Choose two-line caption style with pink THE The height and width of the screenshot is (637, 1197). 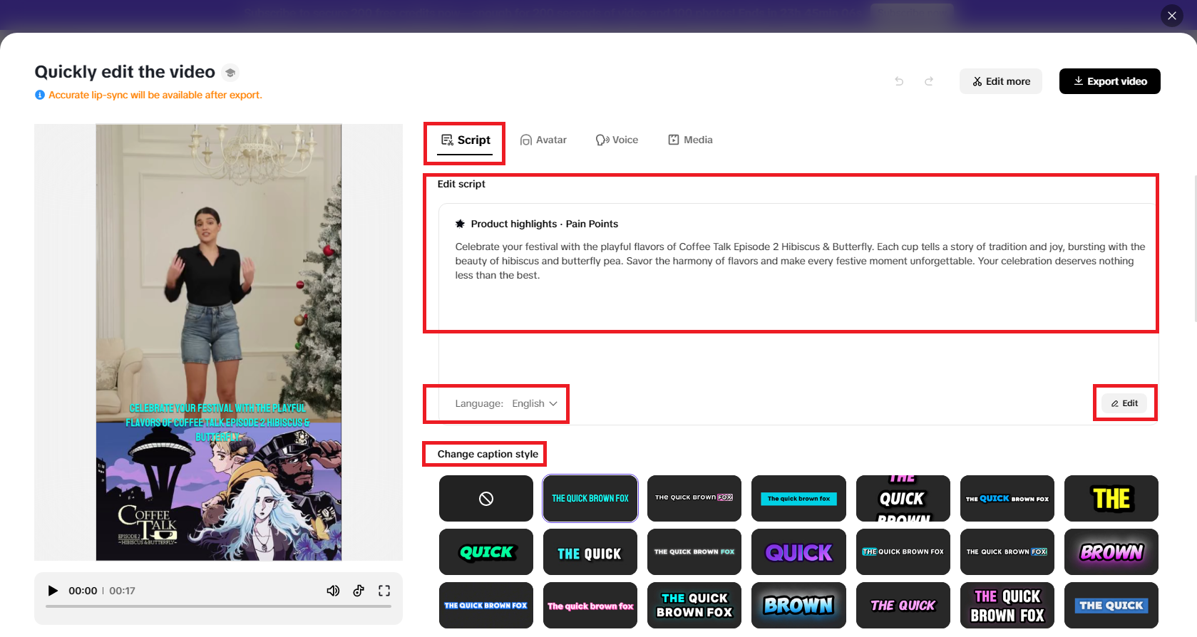(x=1007, y=606)
